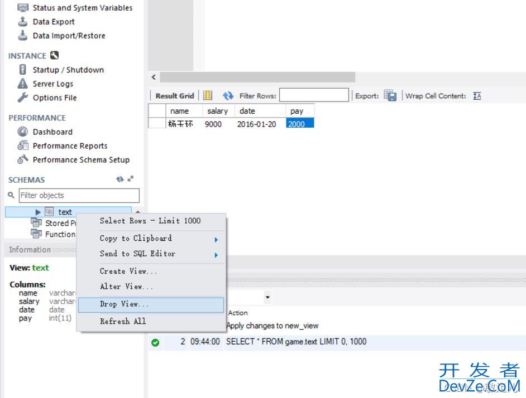Click the name column header

[x=184, y=111]
